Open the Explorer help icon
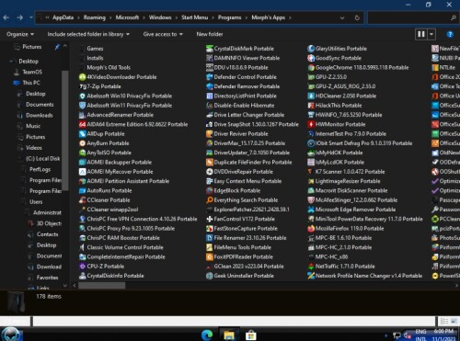The width and height of the screenshot is (460, 341). tap(450, 34)
